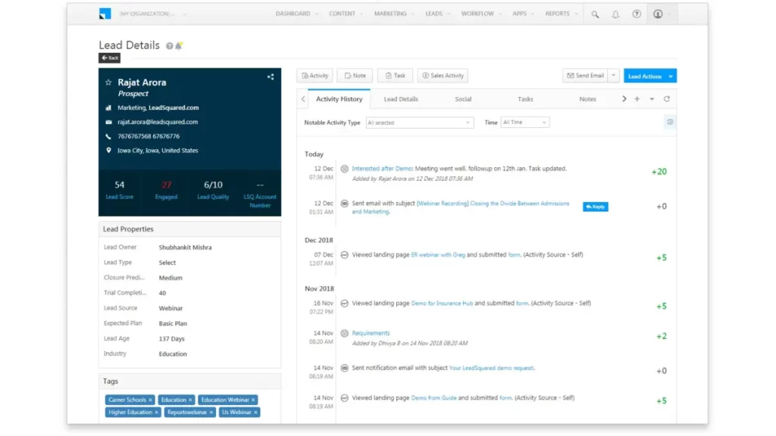Screen dimensions: 776x436
Task: Open the Notable Activity Type dropdown
Action: [419, 122]
